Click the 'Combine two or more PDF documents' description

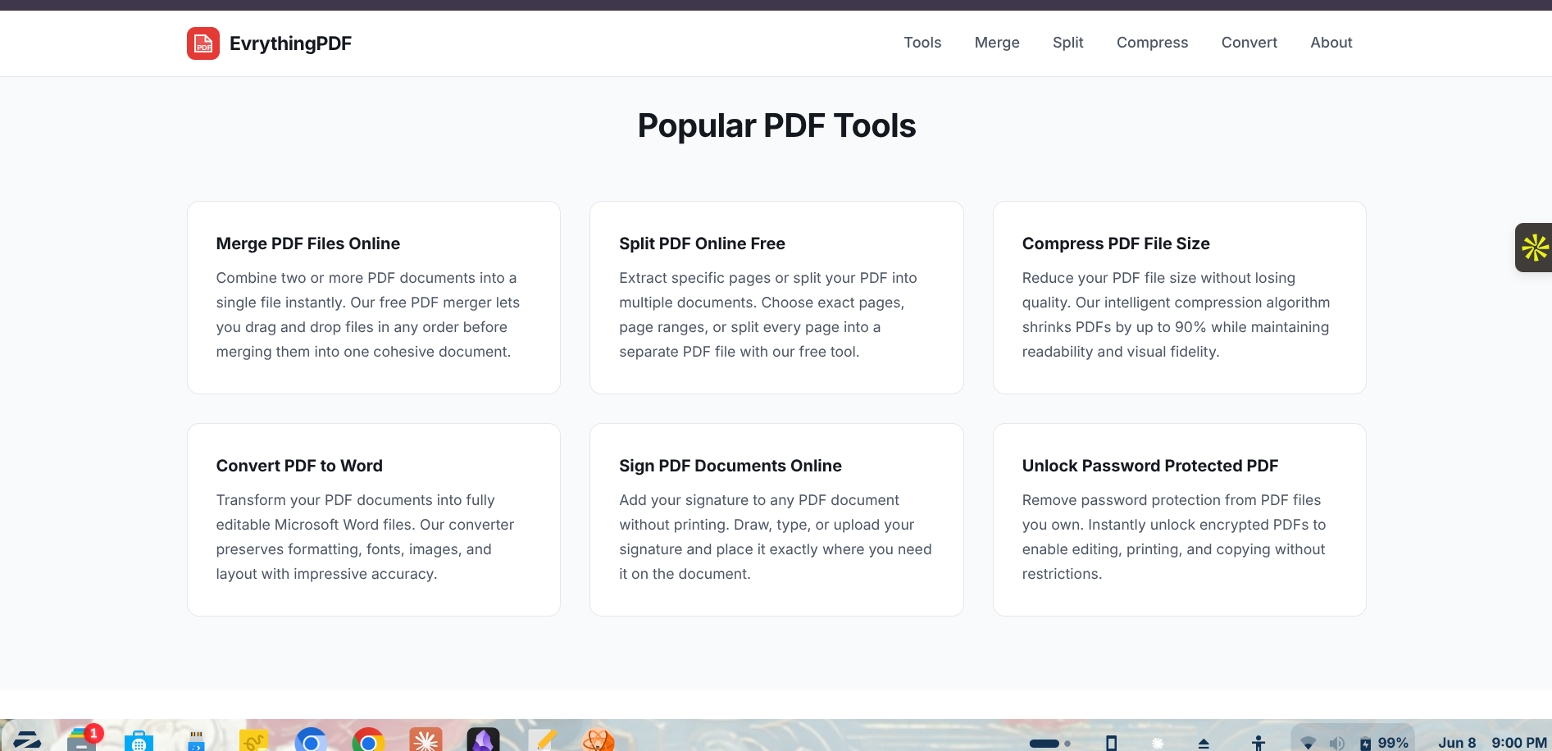368,315
